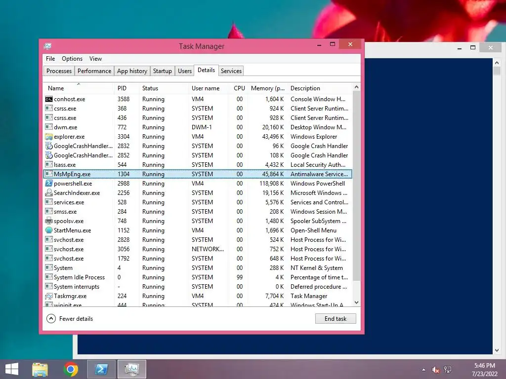Launch Google Chrome from the taskbar
Viewport: 506px width, 379px height.
pyautogui.click(x=71, y=369)
